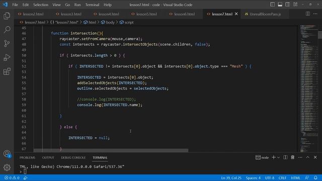This screenshot has height=181, width=322.
Task: Open Run and Debug view
Action: click(7, 57)
